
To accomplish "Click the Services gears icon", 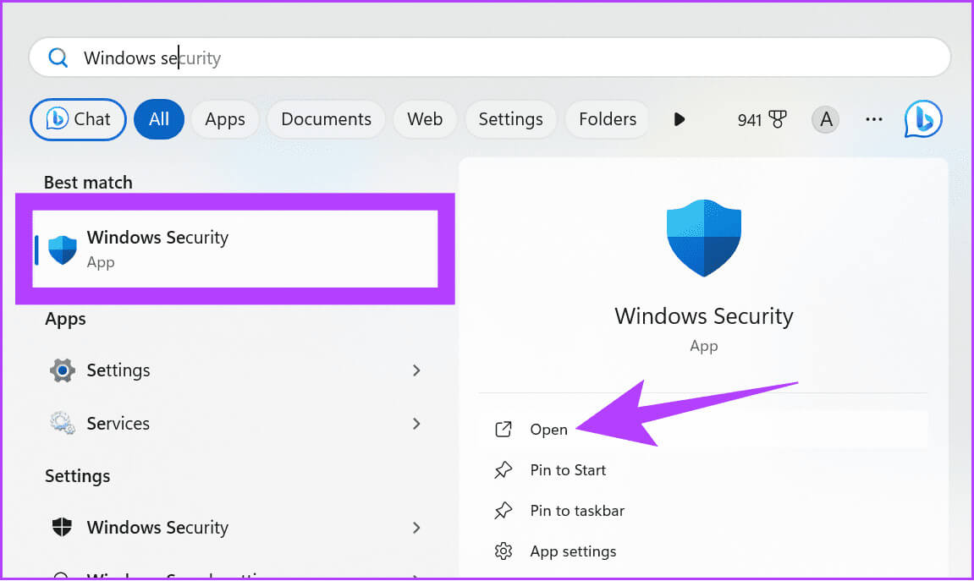I will click(x=63, y=424).
